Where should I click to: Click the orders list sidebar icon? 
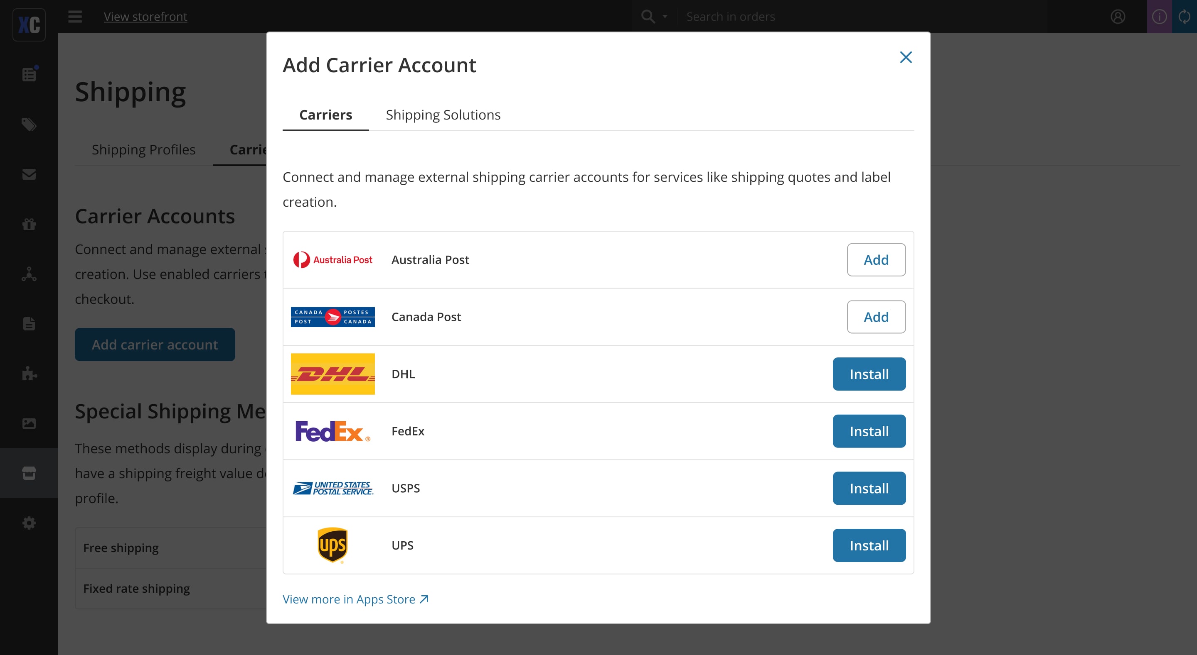(29, 74)
